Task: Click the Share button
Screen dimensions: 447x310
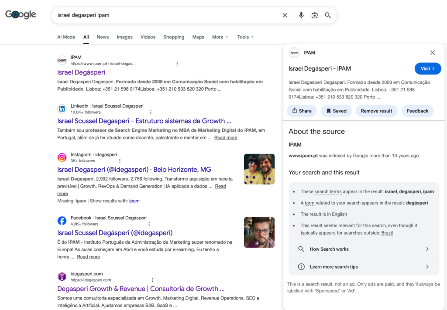Action: coord(302,111)
